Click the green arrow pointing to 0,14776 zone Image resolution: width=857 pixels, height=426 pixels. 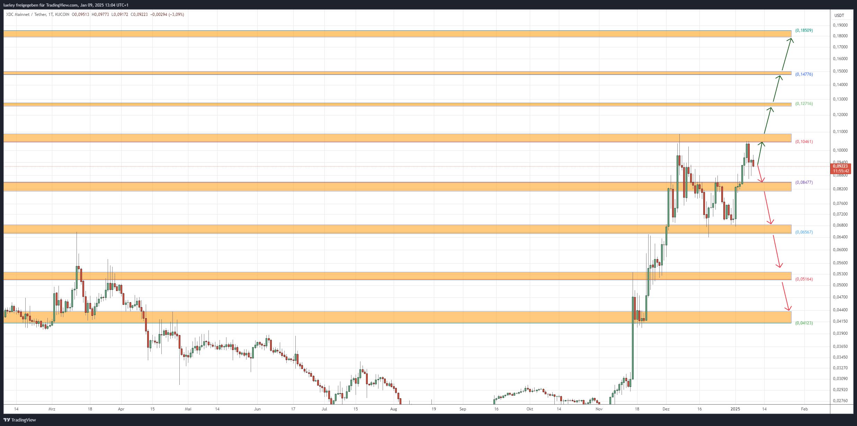[776, 89]
